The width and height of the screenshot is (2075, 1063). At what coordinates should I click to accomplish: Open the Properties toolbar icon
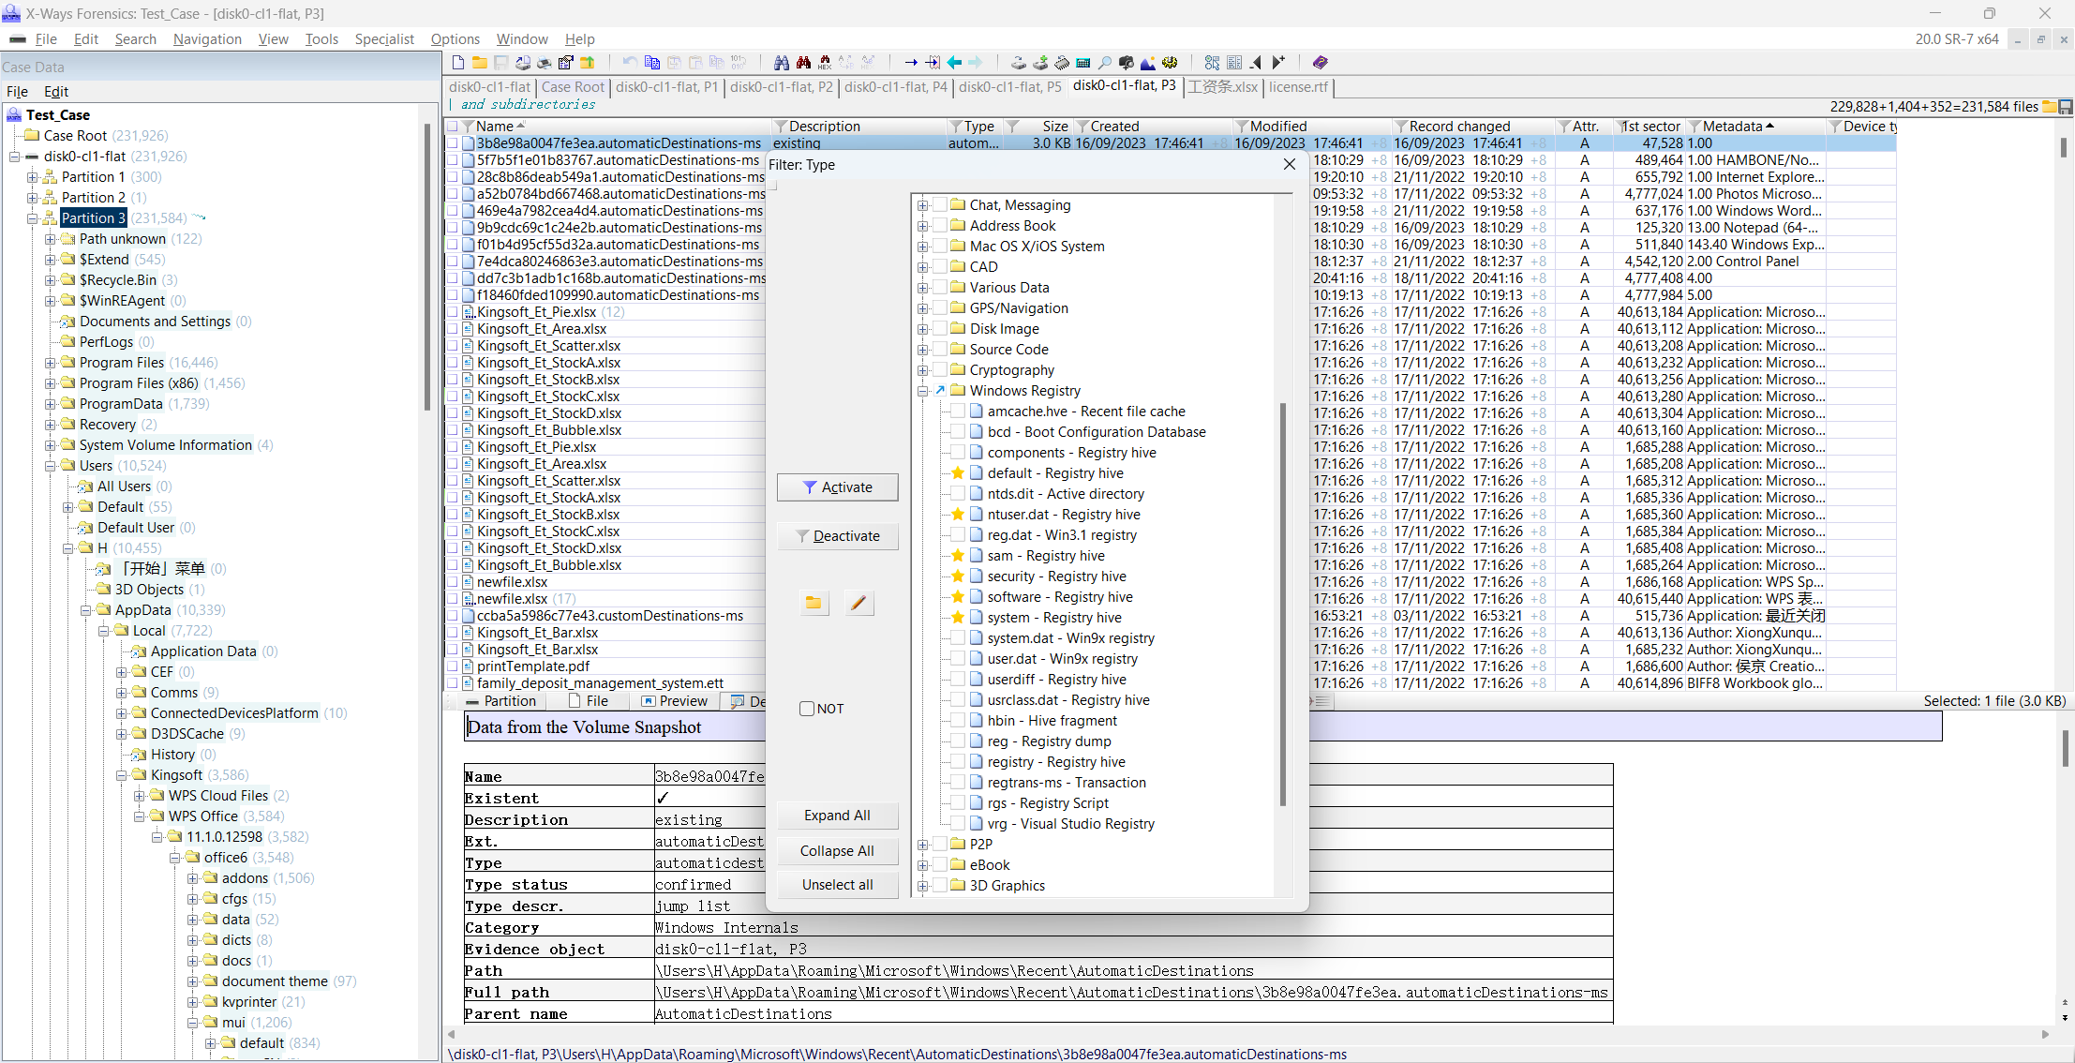coord(566,63)
